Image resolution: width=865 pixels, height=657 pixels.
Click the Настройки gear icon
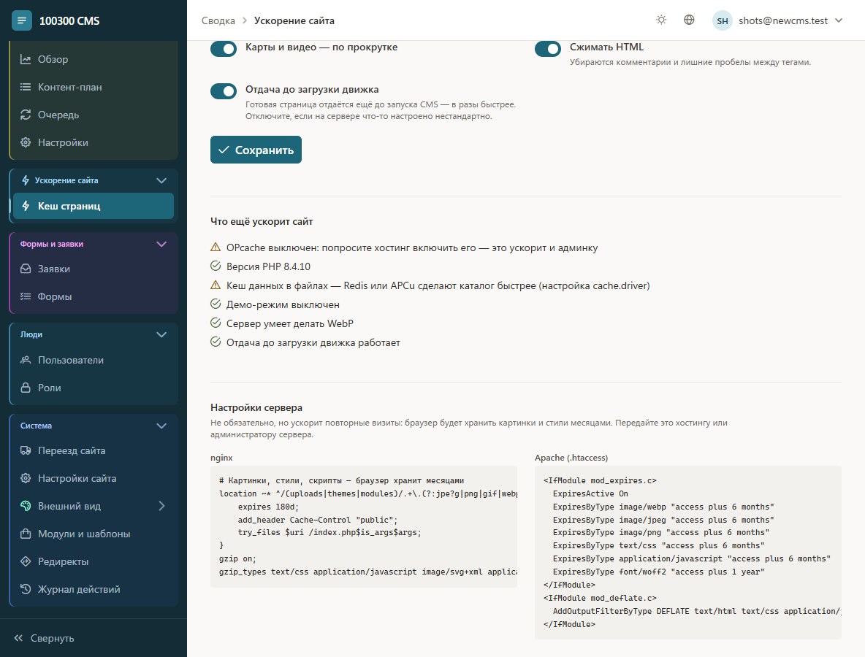click(x=26, y=142)
